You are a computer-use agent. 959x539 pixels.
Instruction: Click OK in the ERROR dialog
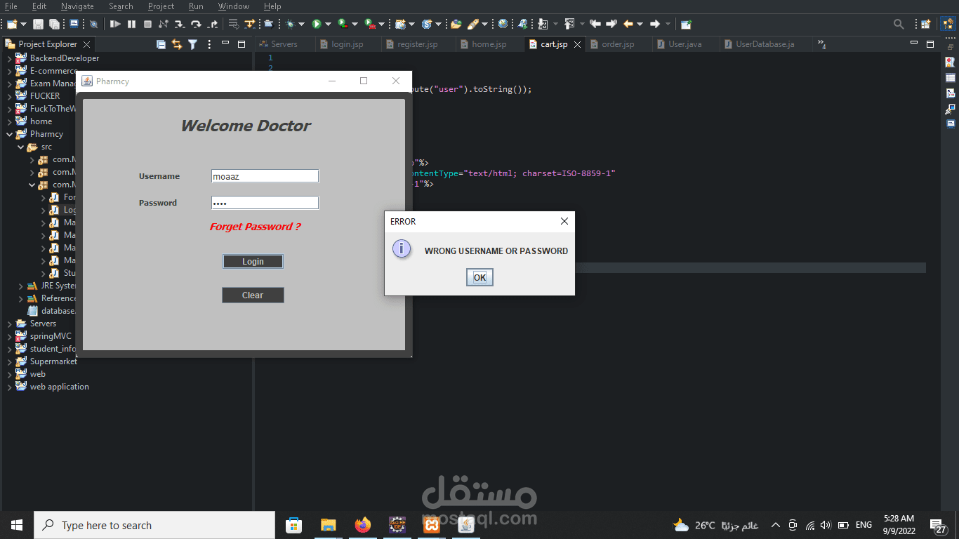479,277
